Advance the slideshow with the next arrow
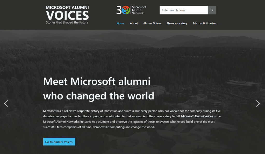 (x=258, y=103)
